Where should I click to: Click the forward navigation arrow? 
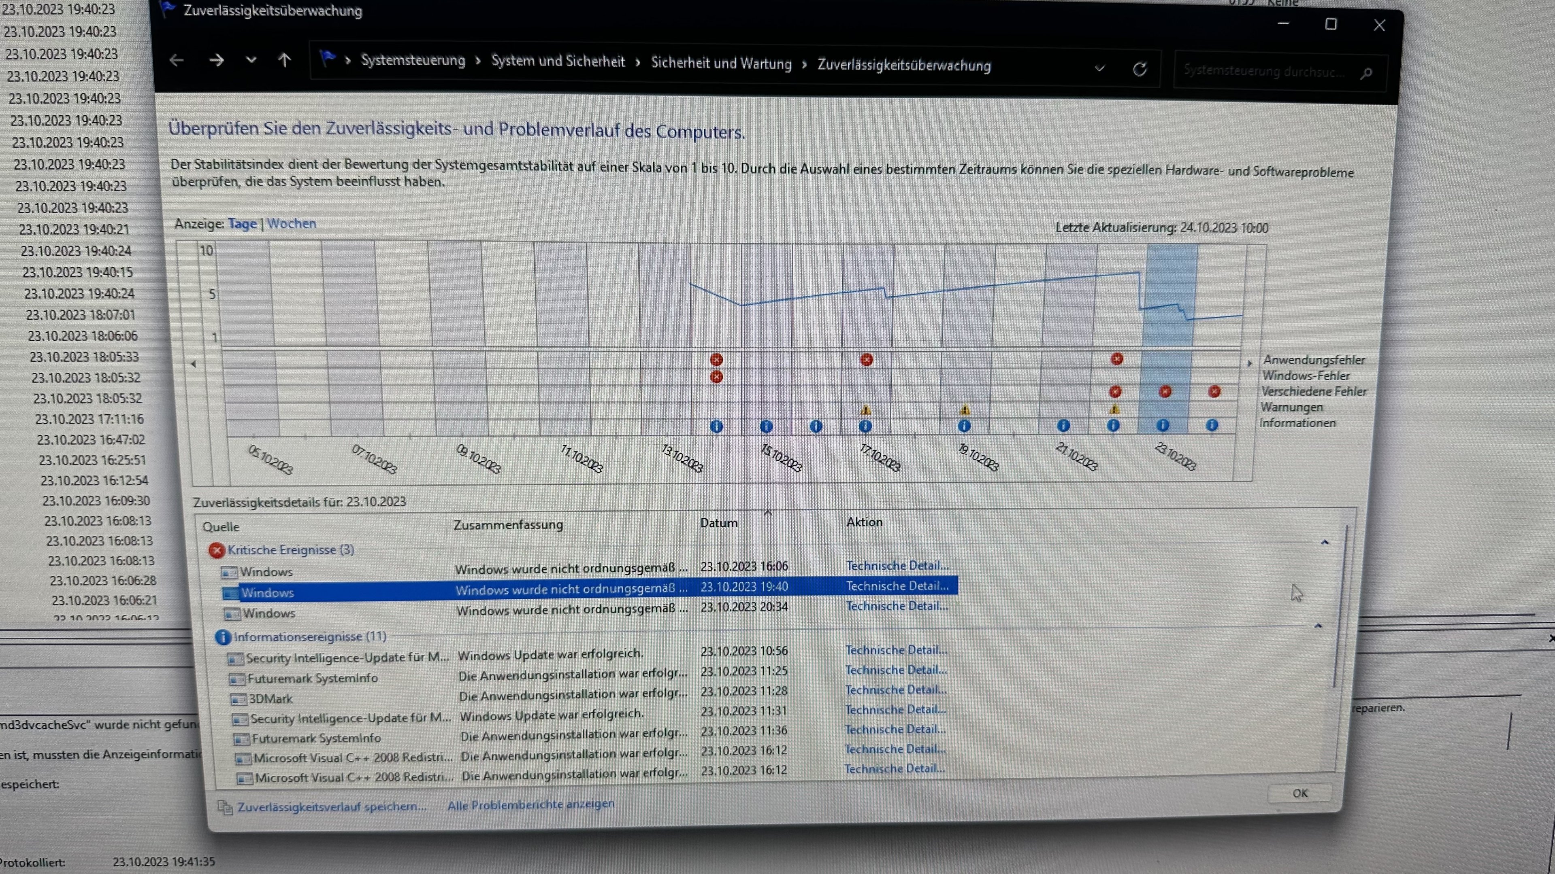(216, 60)
